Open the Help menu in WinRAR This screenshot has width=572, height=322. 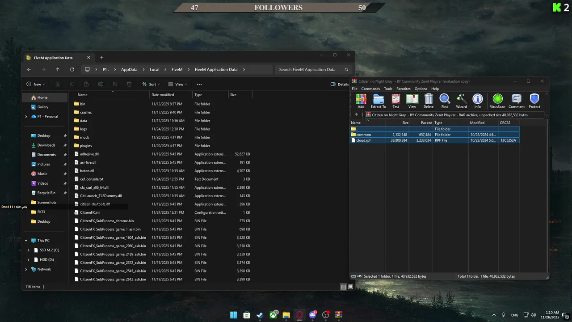(435, 89)
